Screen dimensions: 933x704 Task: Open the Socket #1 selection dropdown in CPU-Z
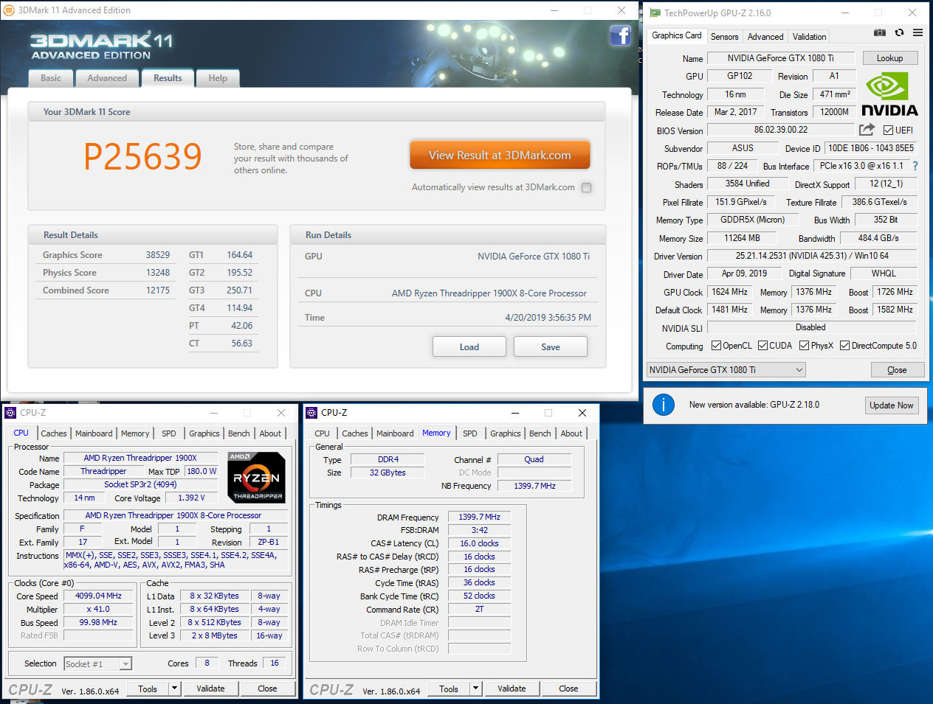[x=98, y=664]
